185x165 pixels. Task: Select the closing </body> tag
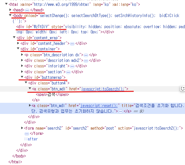tap(19, 156)
